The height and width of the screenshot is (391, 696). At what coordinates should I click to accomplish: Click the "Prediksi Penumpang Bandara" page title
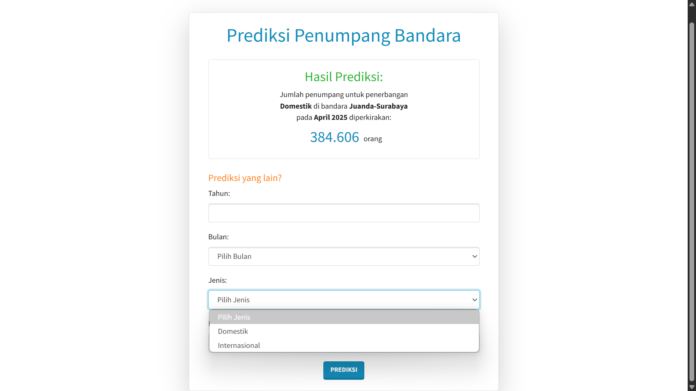point(343,35)
